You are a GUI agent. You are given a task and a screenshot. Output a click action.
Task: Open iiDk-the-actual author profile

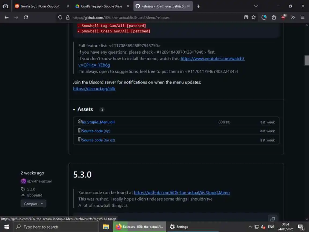39,181
